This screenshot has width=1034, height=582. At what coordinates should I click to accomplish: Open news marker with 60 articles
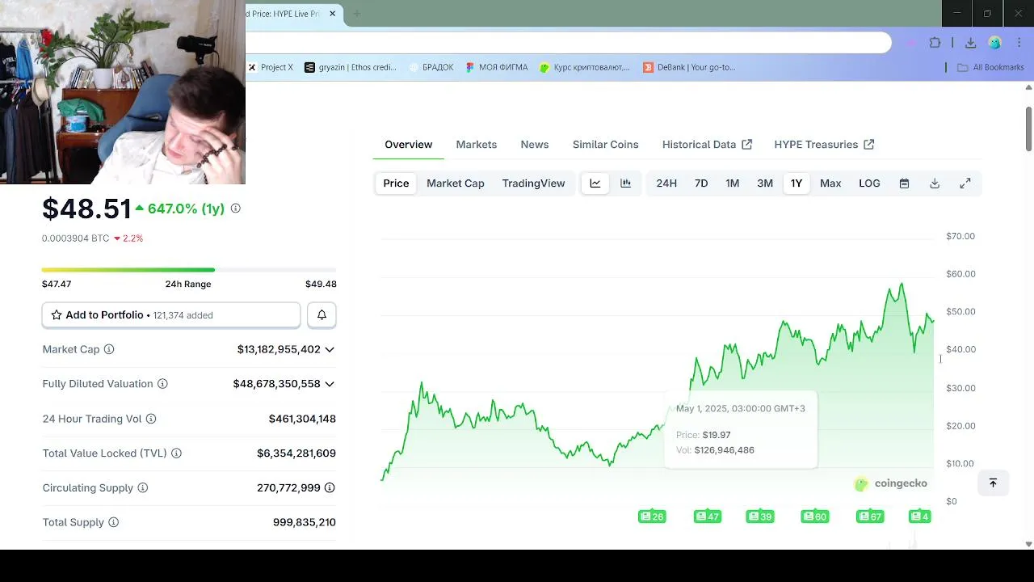(x=815, y=517)
